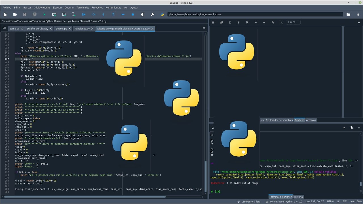
Task: Step out of function with the up arrow
Action: (113, 14)
